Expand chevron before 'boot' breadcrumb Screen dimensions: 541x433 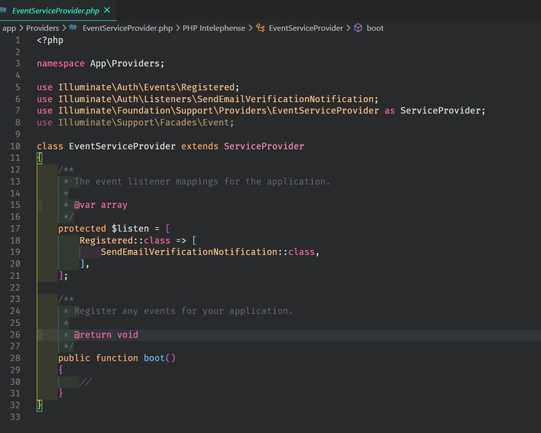tap(348, 28)
